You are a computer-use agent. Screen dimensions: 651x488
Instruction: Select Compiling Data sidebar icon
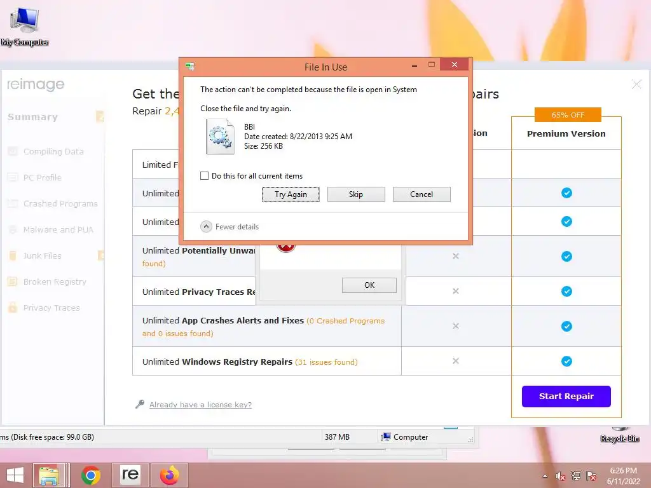pyautogui.click(x=13, y=151)
